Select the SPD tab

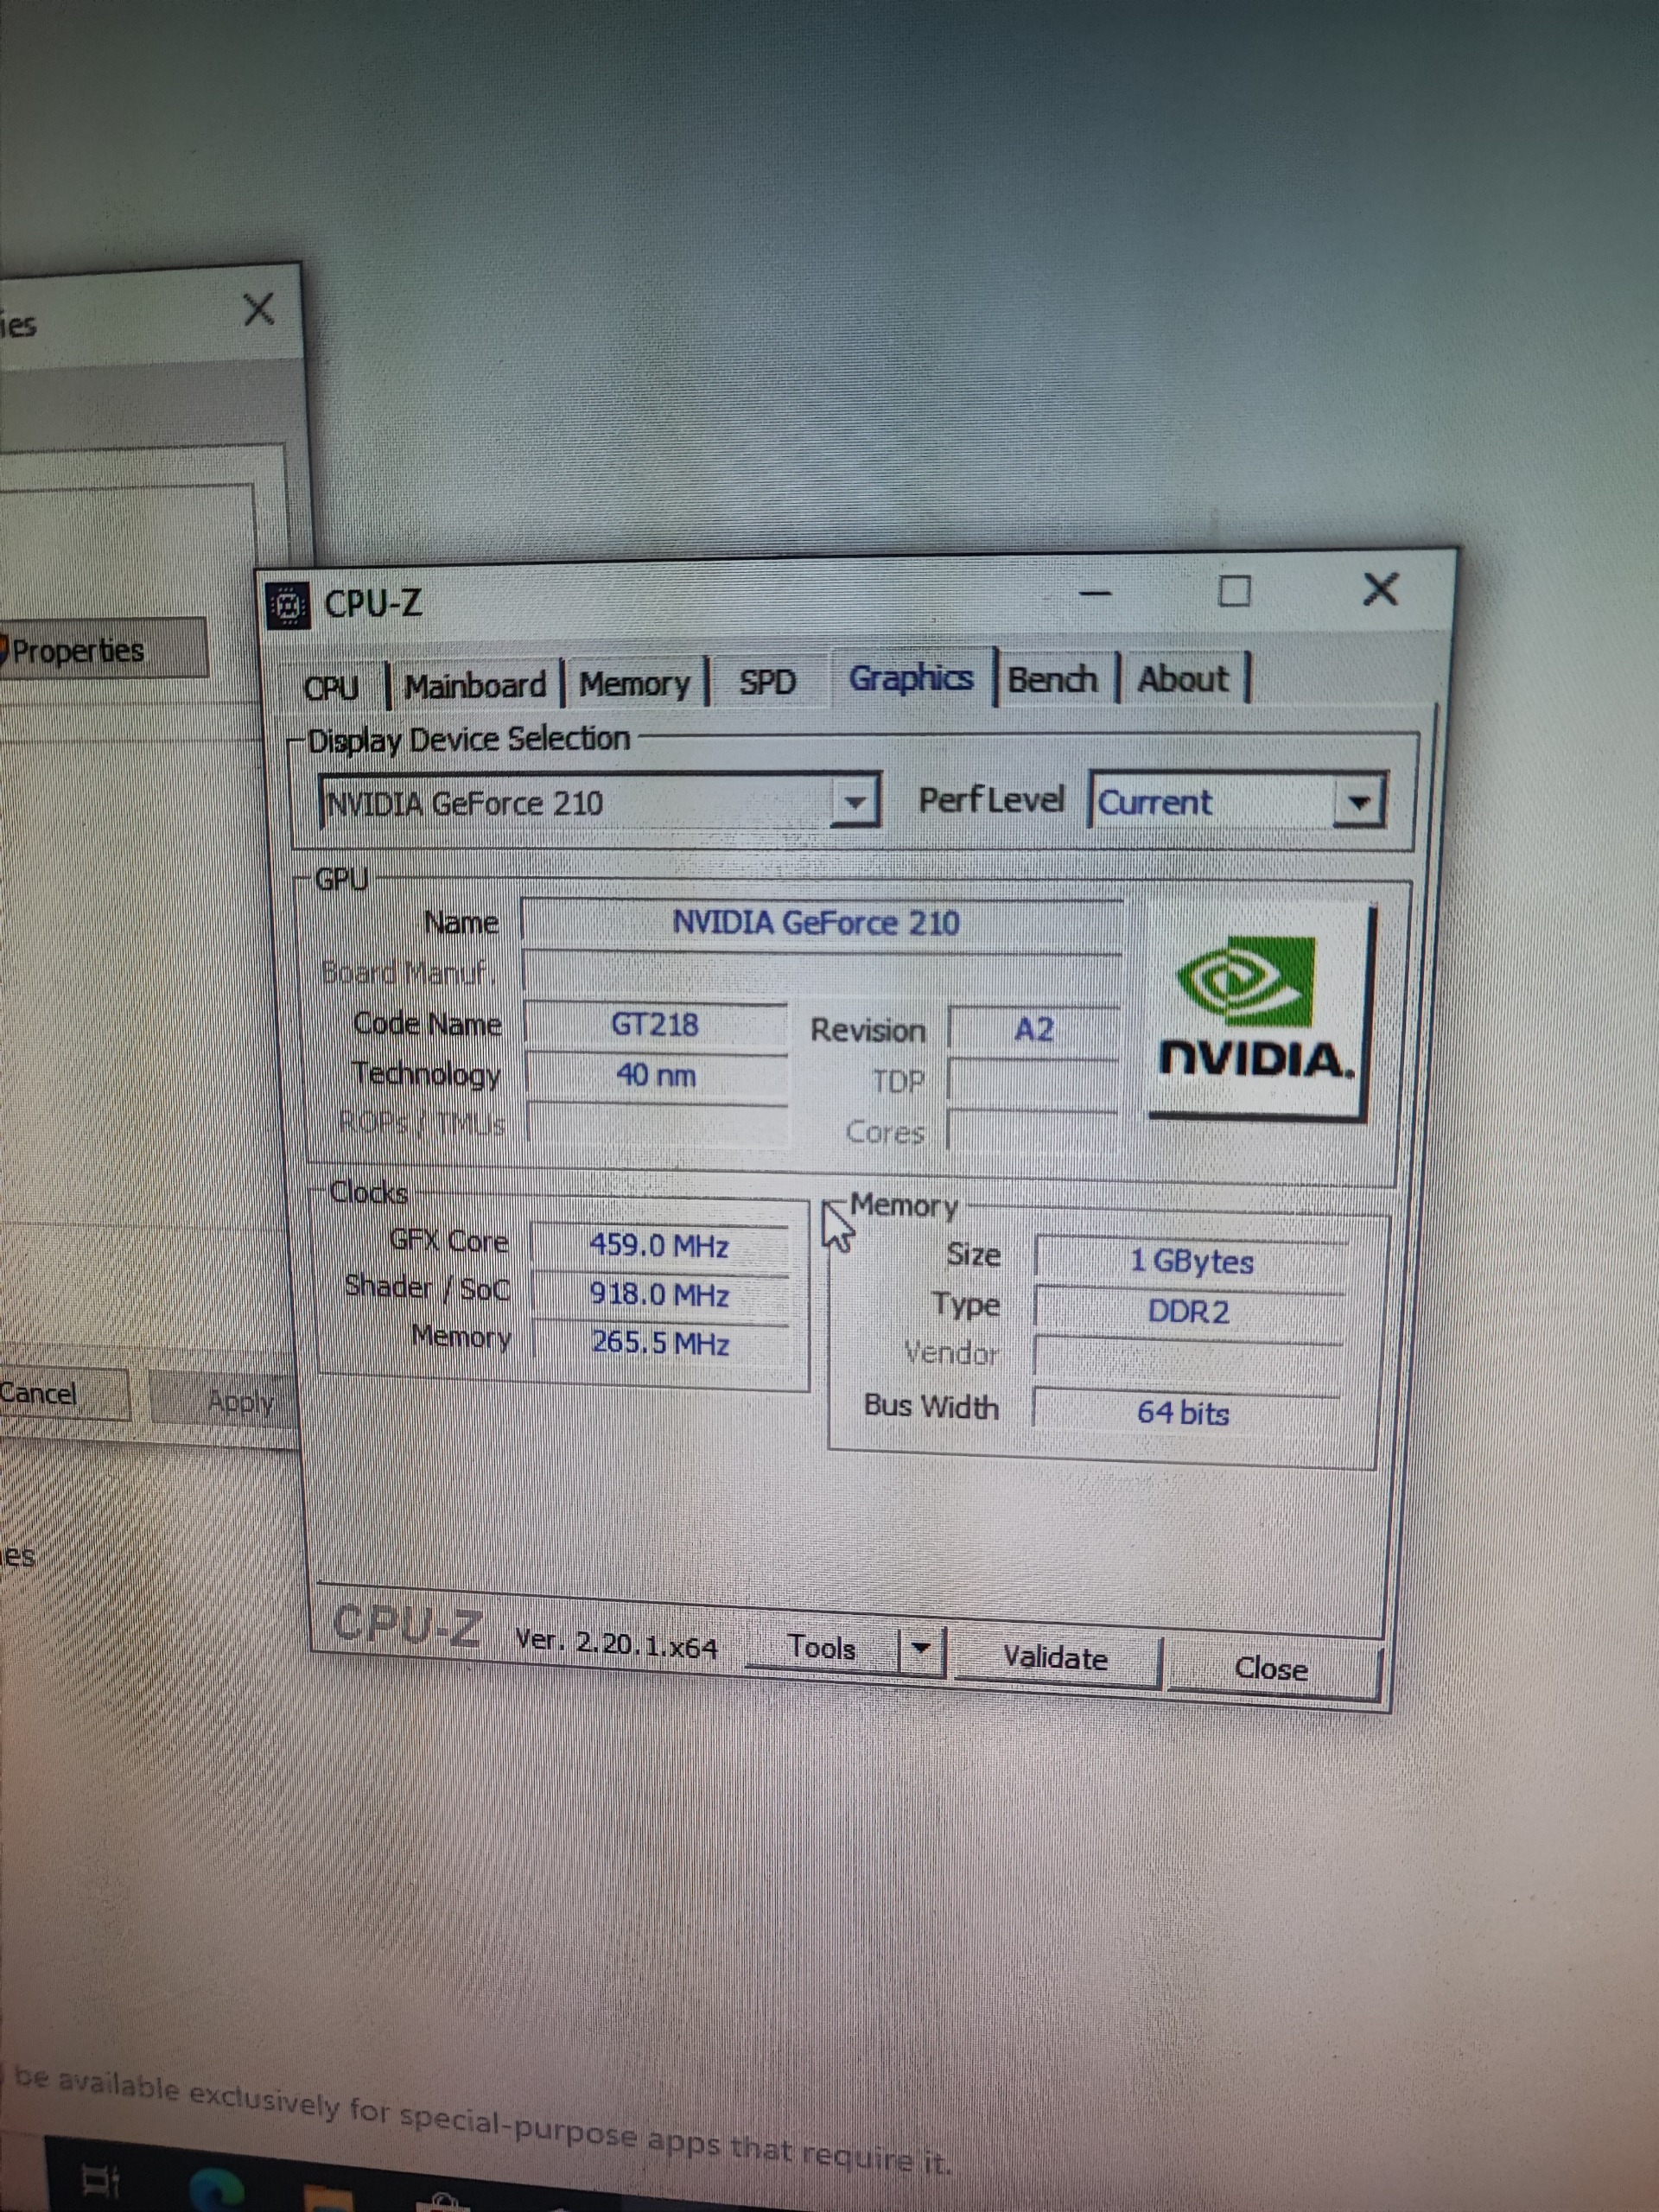tap(767, 681)
